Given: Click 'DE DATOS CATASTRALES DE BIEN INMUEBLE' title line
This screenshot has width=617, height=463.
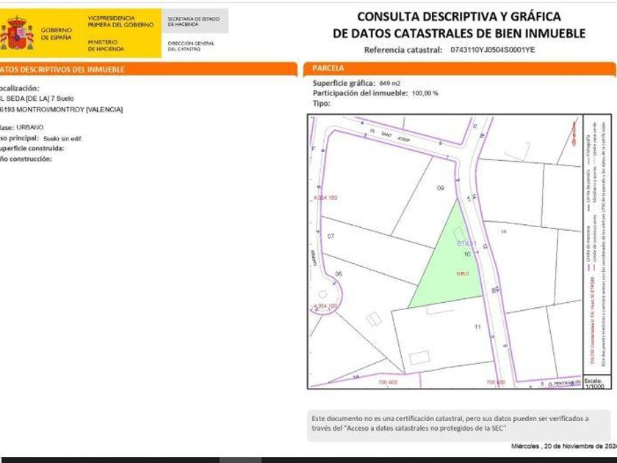Looking at the screenshot, I should coord(459,34).
